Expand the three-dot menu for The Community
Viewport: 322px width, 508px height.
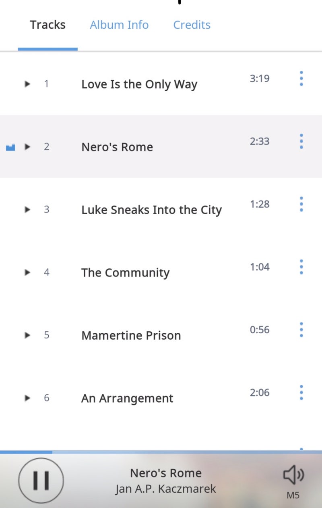click(301, 267)
